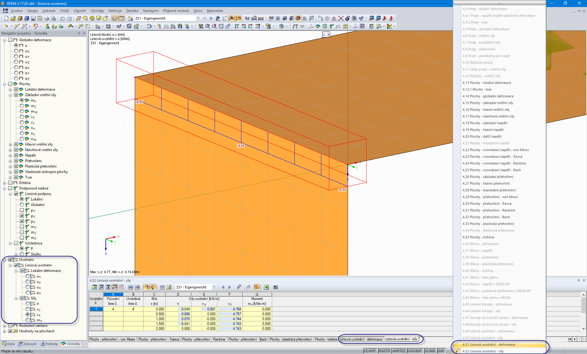Image resolution: width=587 pixels, height=354 pixels.
Task: Click the view in X direction icon
Action: (x=237, y=26)
